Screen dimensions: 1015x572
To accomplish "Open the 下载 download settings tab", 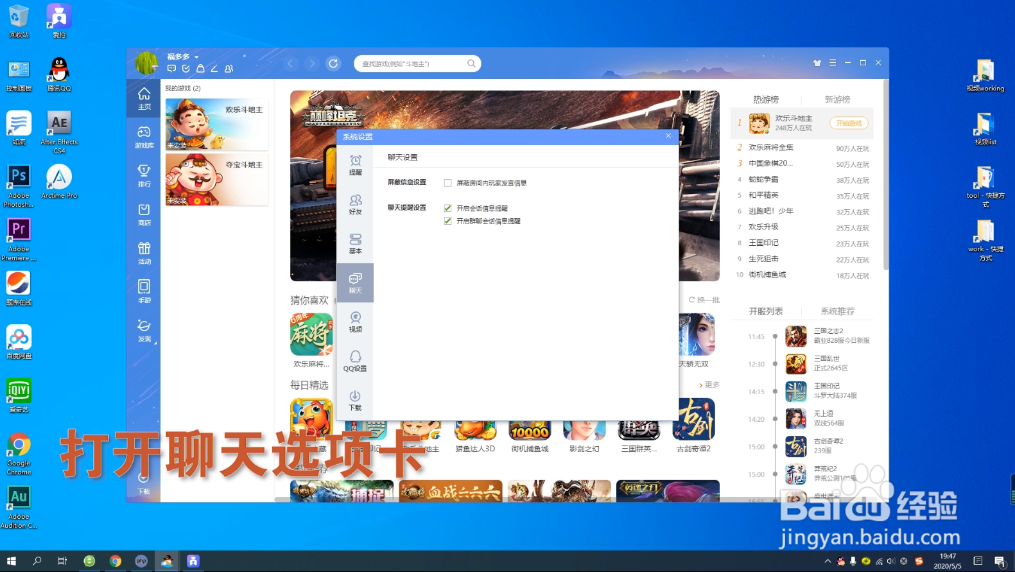I will coord(355,401).
